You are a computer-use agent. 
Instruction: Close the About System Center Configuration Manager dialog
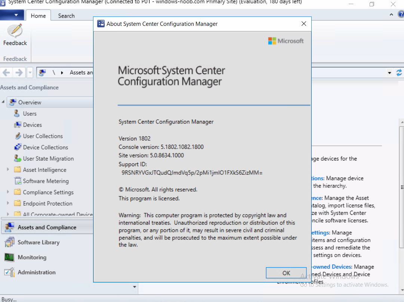(x=304, y=24)
